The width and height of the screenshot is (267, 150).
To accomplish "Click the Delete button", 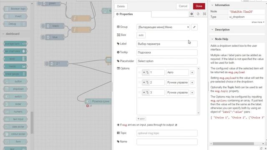I will click(x=121, y=7).
